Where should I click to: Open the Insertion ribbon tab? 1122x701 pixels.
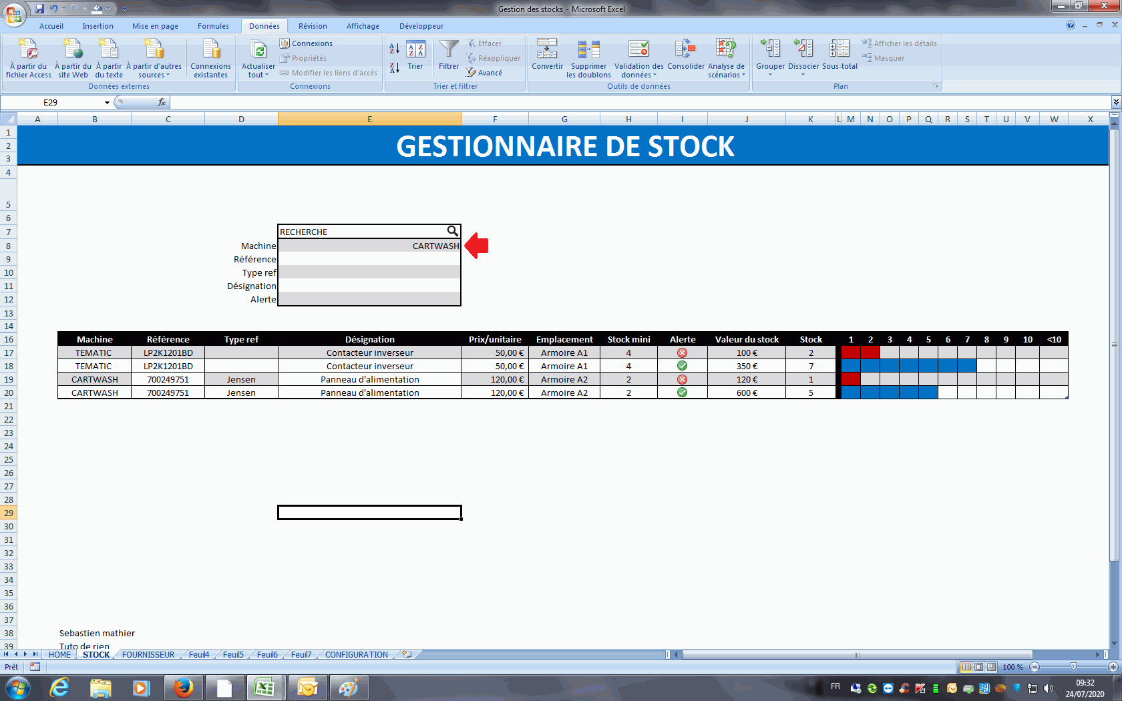(x=98, y=26)
